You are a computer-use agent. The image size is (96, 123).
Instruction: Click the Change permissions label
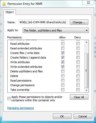click(22, 85)
